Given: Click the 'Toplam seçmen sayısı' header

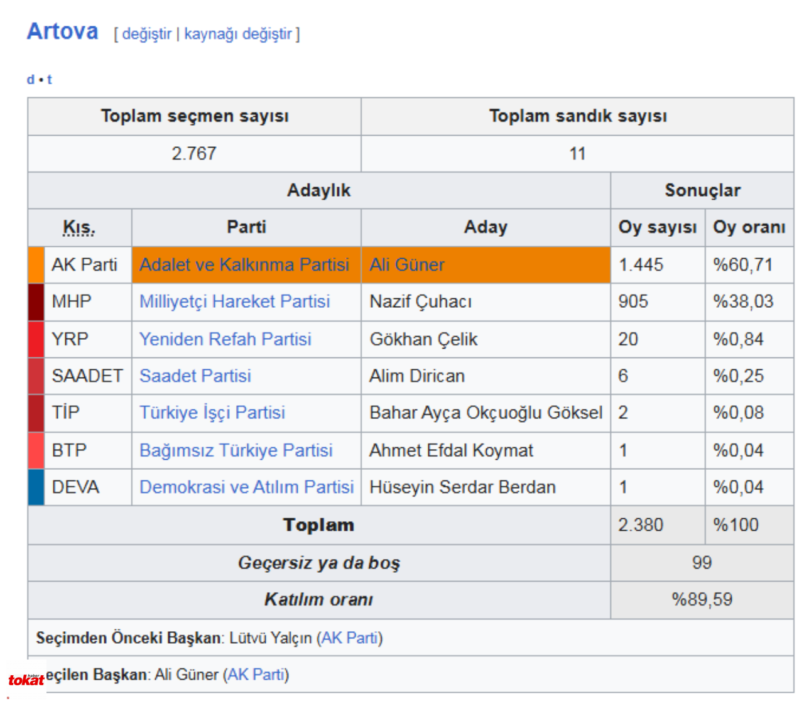Looking at the screenshot, I should tap(195, 116).
